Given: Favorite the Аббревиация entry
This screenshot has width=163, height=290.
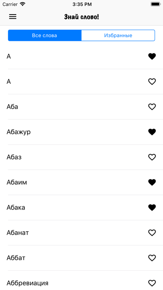Looking at the screenshot, I should tap(152, 283).
